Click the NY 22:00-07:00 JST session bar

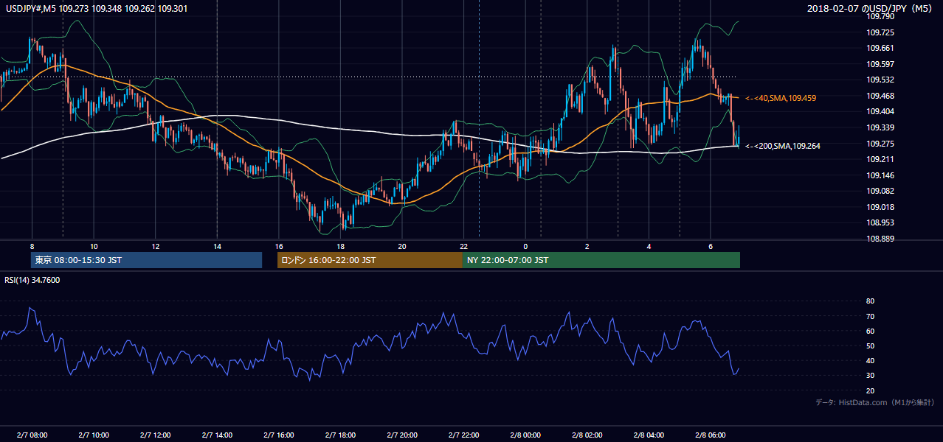pos(601,260)
